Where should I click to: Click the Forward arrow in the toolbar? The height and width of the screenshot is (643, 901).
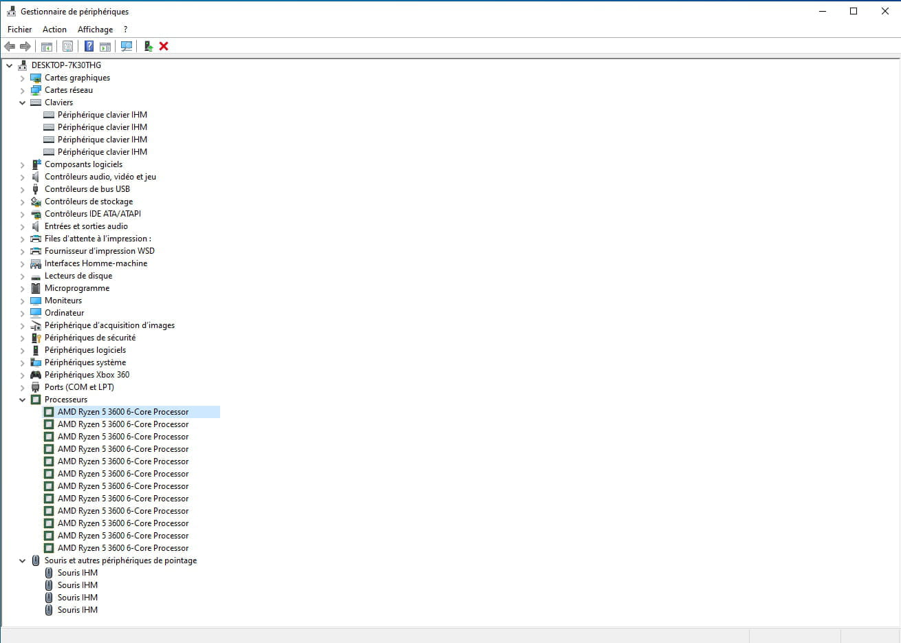click(25, 46)
